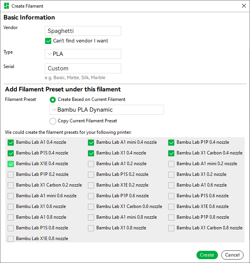
Task: Open the Type dropdown showing PLA
Action: click(x=83, y=54)
